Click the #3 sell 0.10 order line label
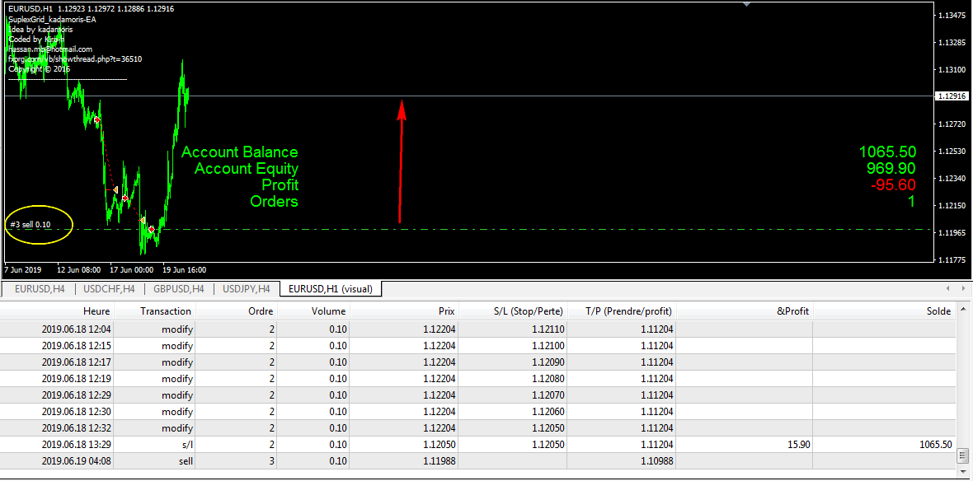 pos(30,224)
